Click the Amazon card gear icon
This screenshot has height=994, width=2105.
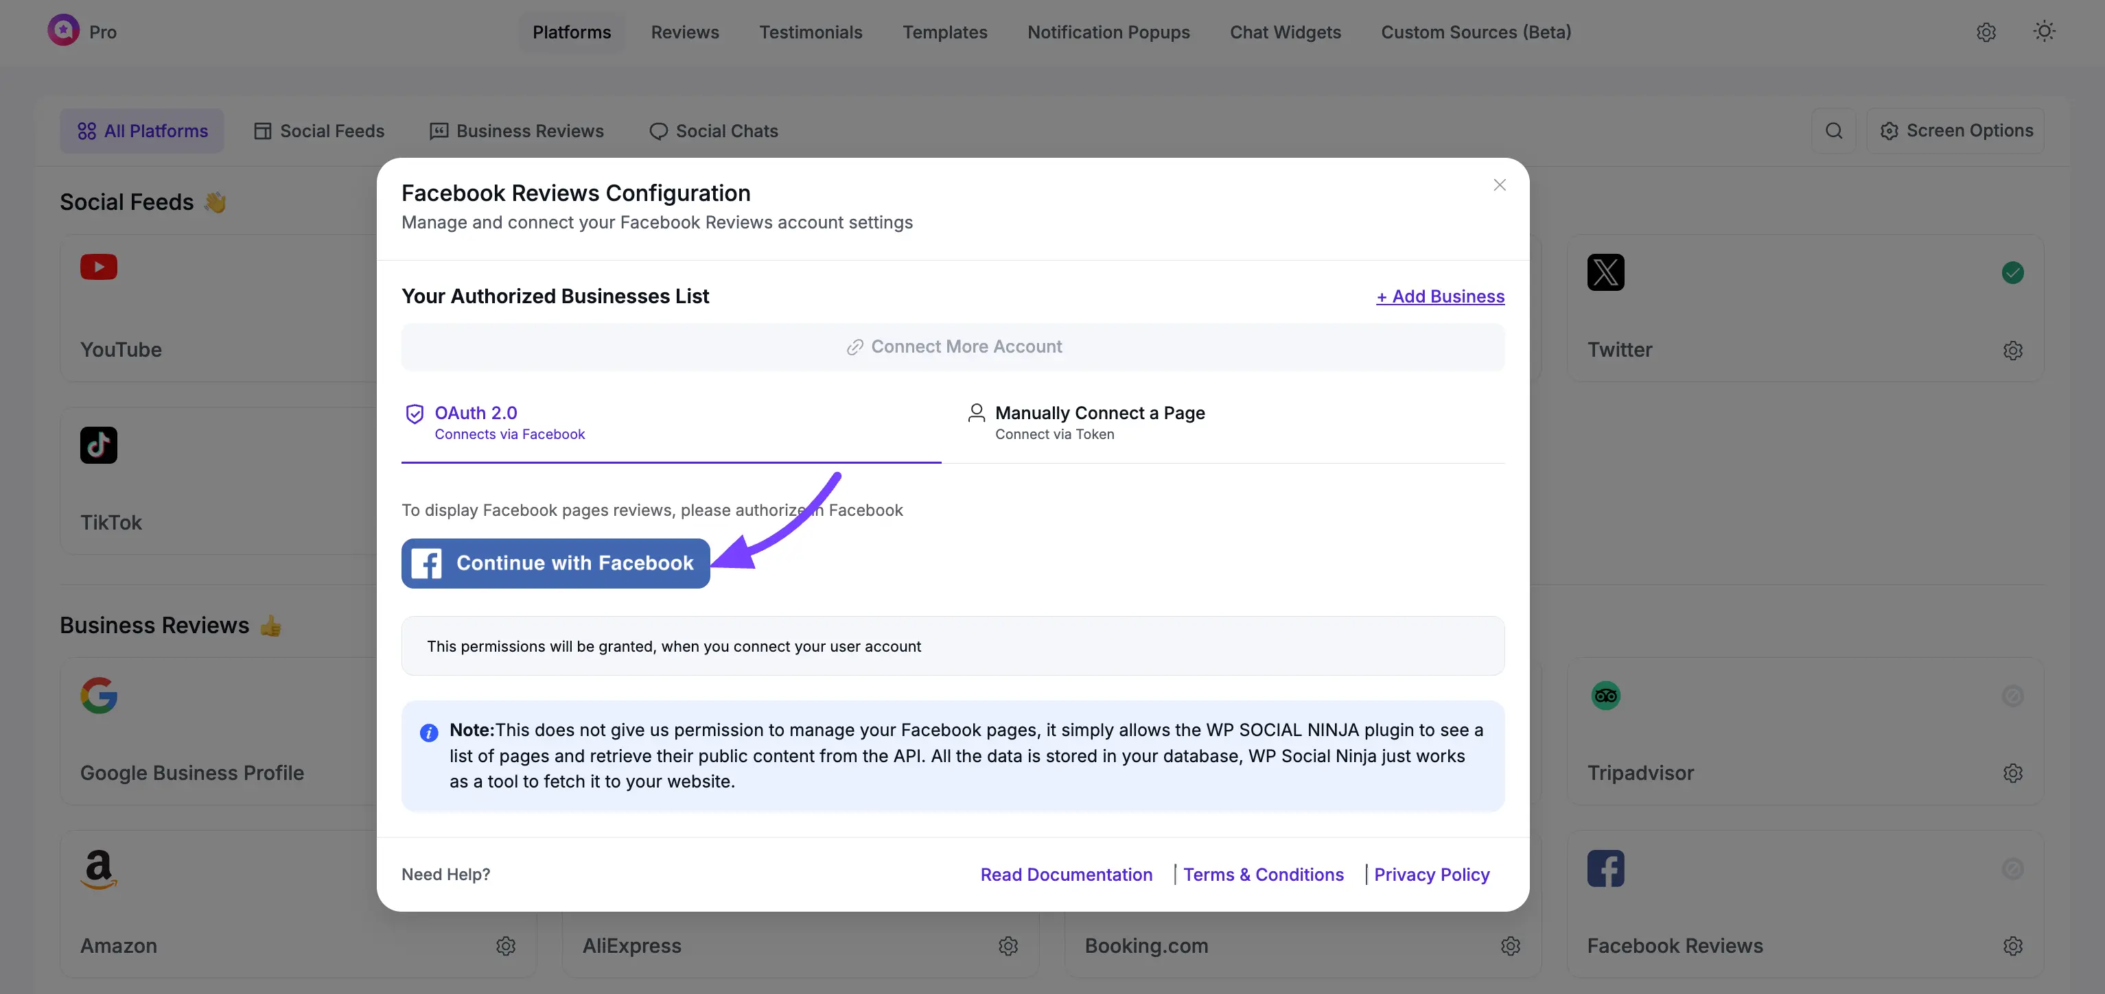(x=505, y=946)
